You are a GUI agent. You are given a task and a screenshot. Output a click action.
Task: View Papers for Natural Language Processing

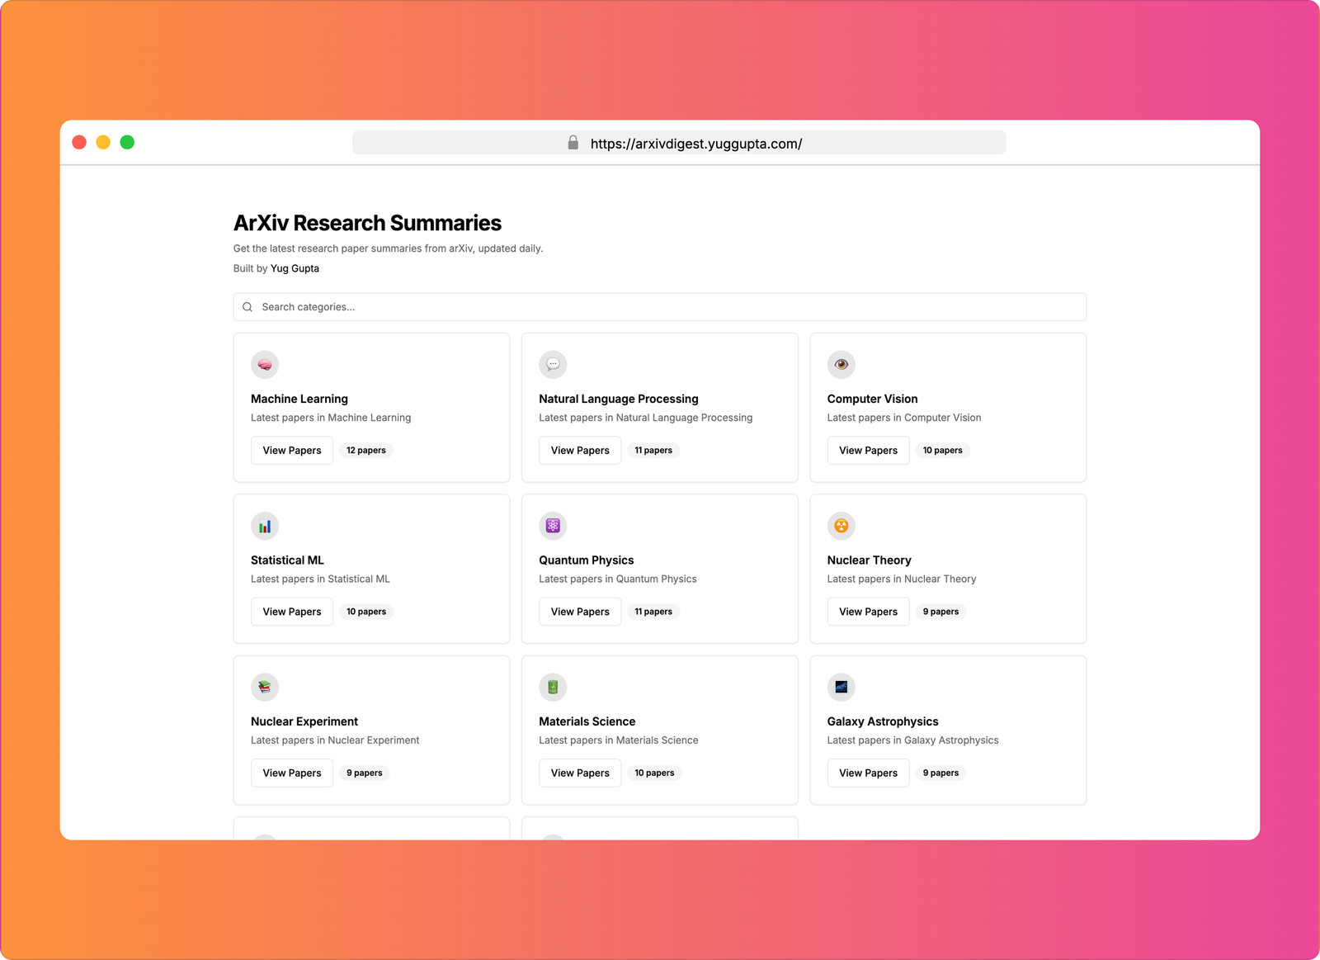[580, 451]
